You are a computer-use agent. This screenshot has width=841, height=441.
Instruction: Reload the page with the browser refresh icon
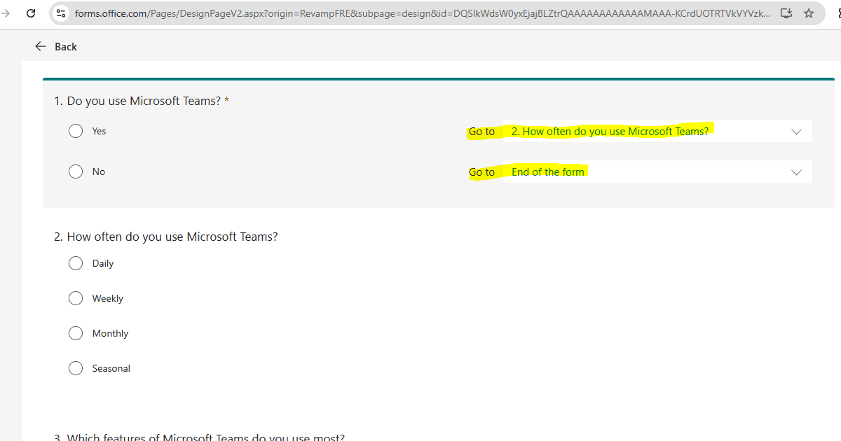(x=31, y=13)
